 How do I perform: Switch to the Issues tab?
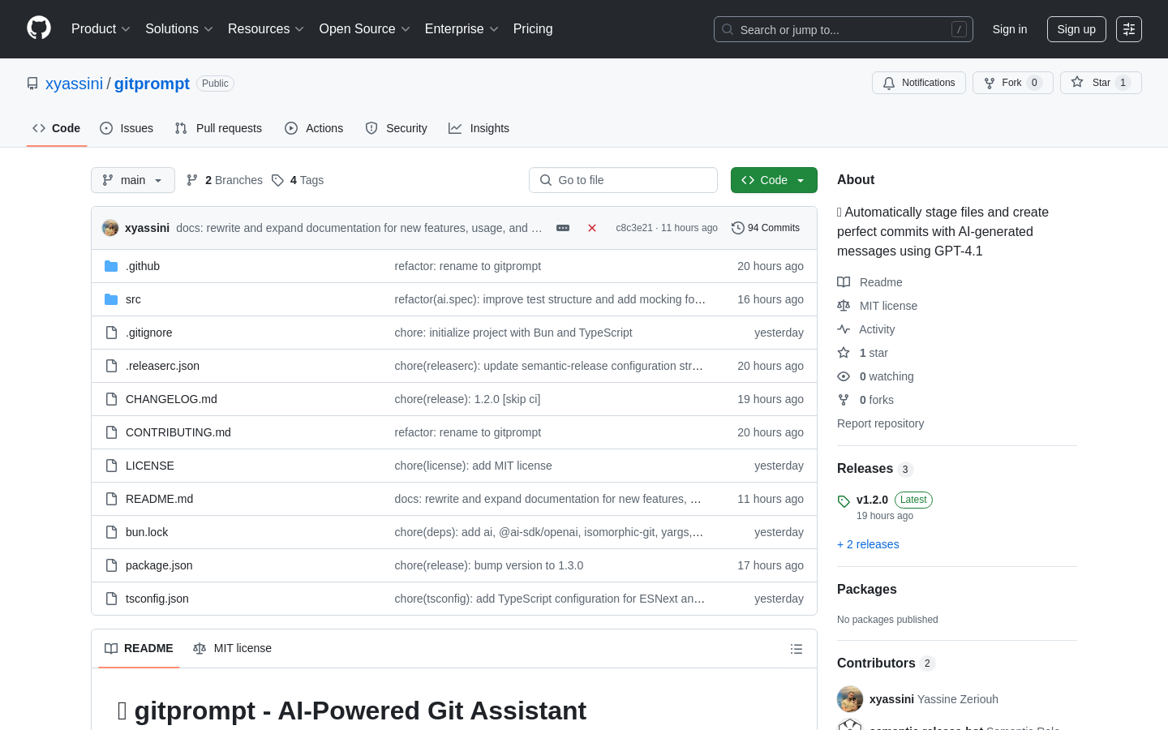127,128
